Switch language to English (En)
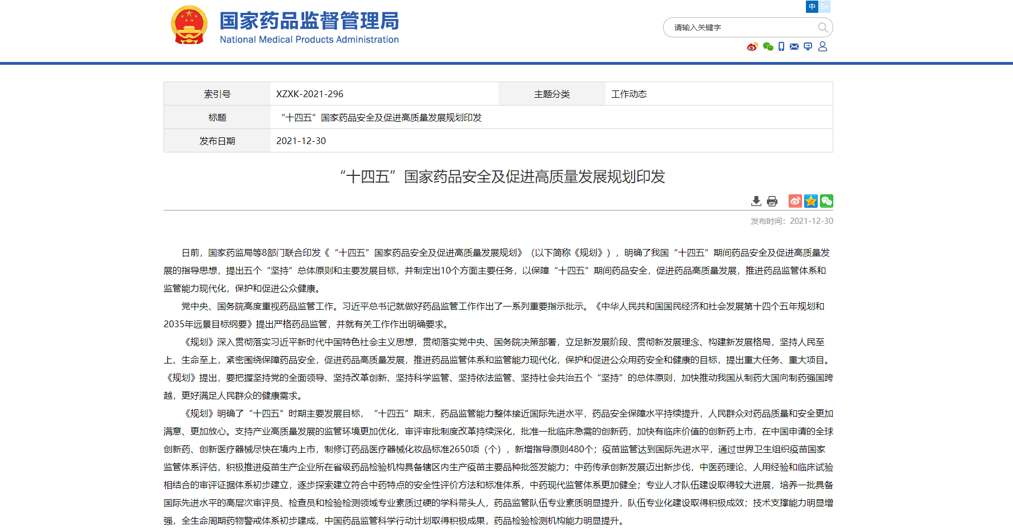Viewport: 1013px width, 531px height. (824, 7)
